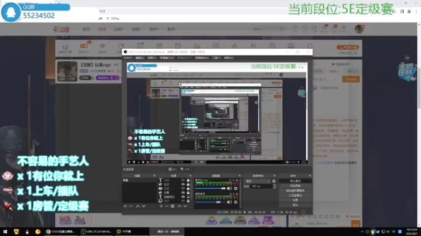Open OBS 设置 from the controls dock
This screenshot has width=421, height=236.
click(x=295, y=200)
